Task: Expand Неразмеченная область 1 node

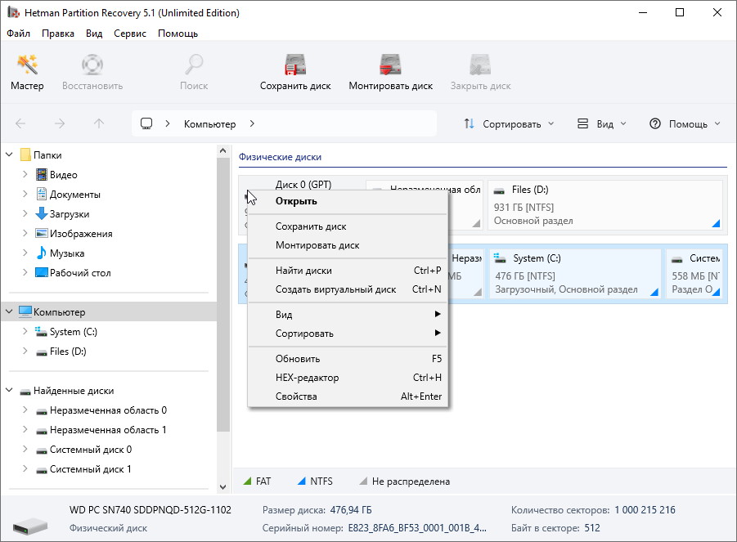Action: tap(25, 429)
